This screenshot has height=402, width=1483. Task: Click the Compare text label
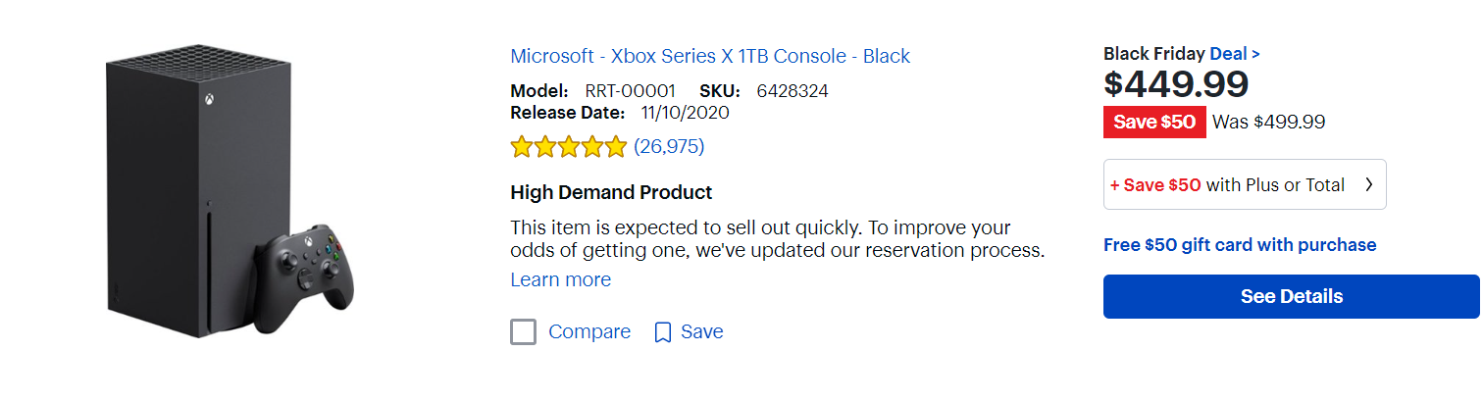(x=589, y=332)
